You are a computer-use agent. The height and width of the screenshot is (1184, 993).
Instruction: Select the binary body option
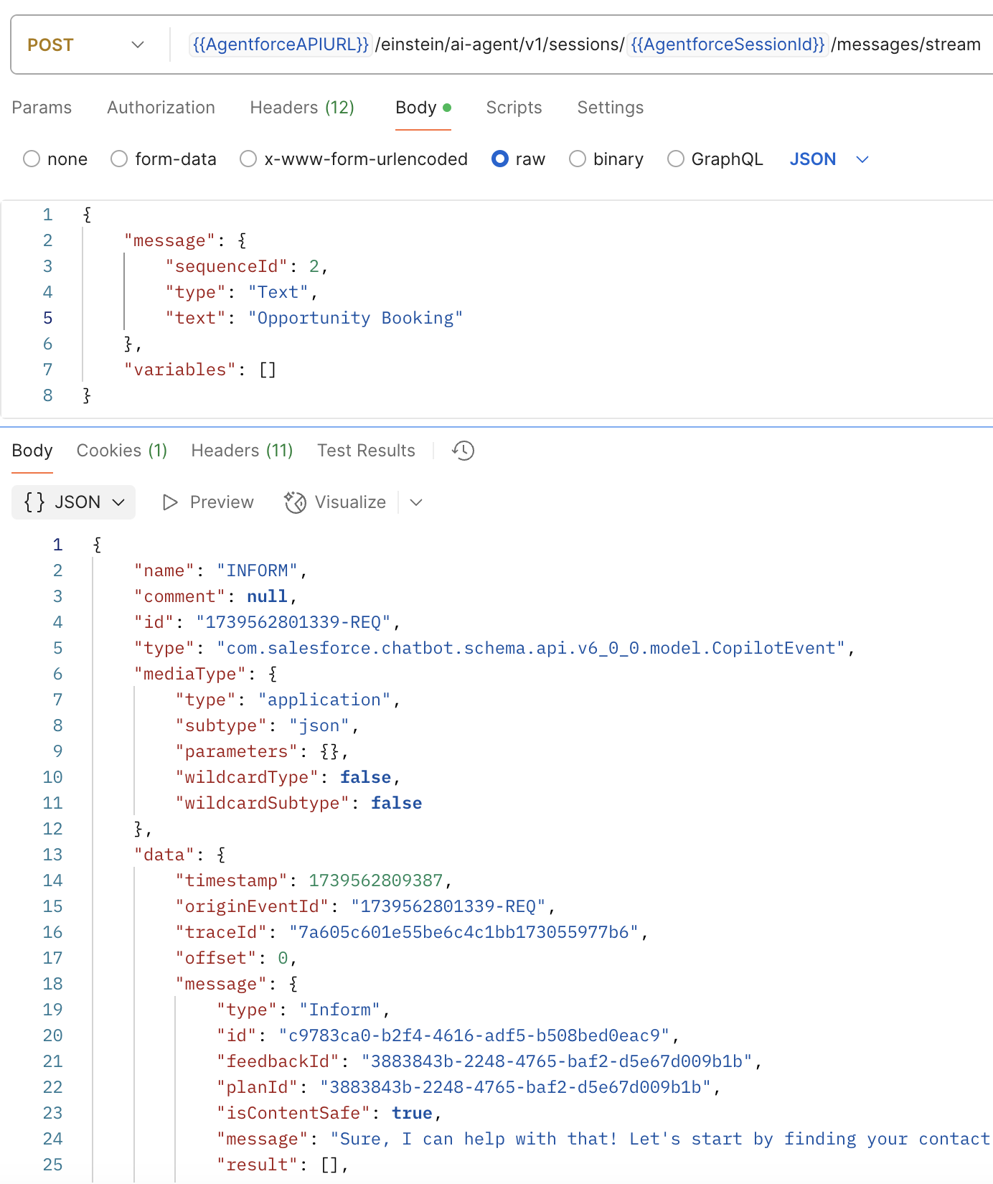578,159
